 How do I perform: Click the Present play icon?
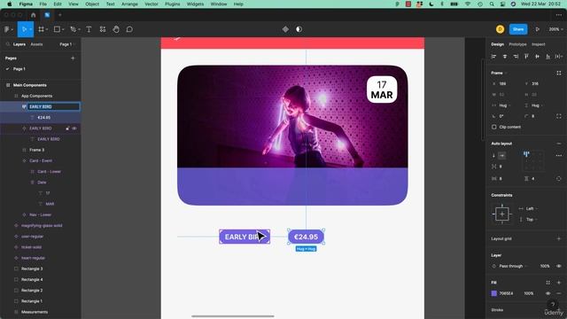click(x=538, y=29)
